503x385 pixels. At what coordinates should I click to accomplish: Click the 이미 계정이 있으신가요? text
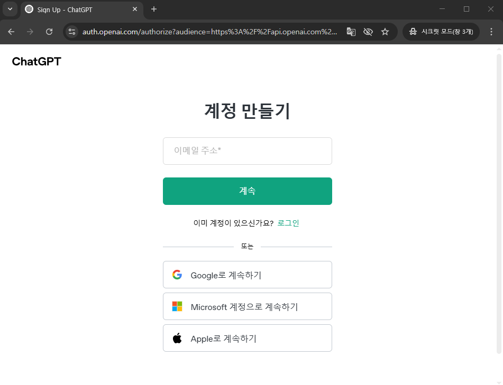[233, 223]
